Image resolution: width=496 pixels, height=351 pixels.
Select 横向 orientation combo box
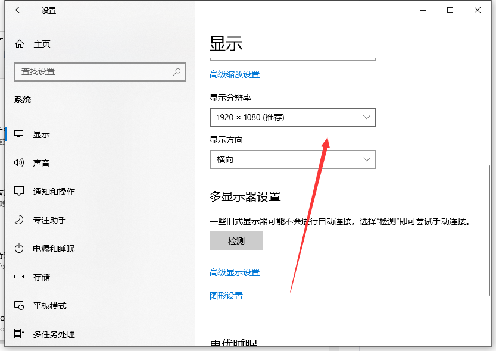[292, 159]
